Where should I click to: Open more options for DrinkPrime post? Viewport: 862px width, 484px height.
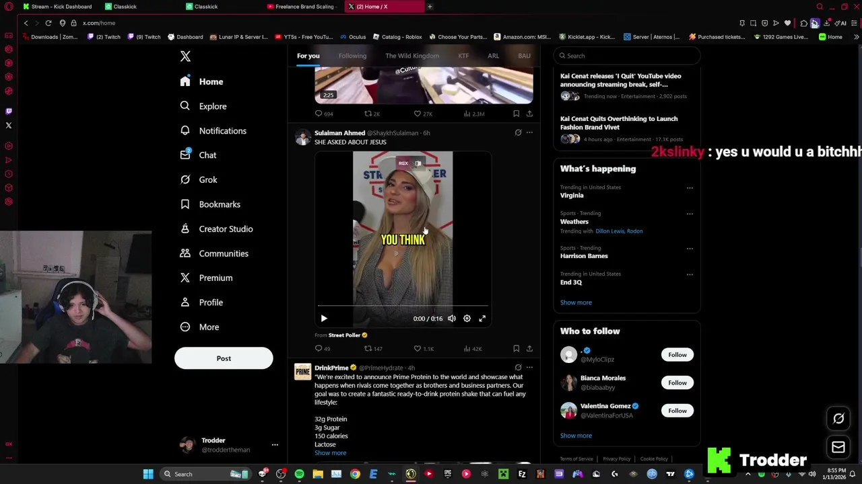coord(529,368)
